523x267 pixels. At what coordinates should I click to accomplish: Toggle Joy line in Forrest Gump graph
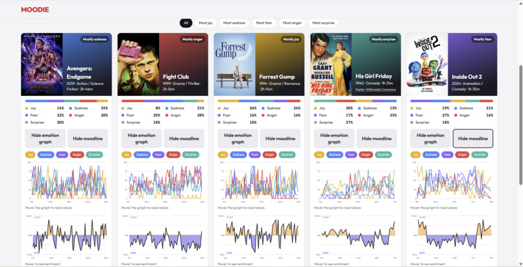pos(223,155)
